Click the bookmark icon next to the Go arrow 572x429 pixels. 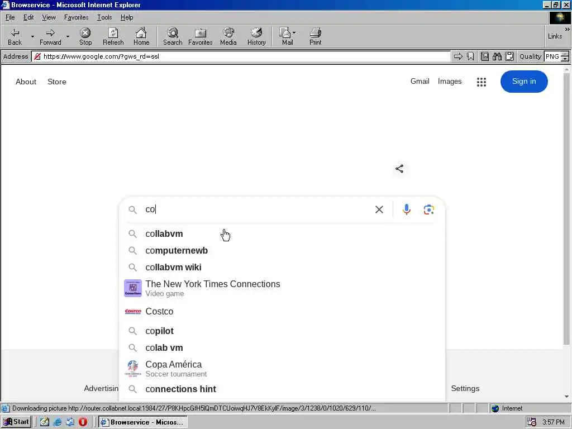point(470,56)
